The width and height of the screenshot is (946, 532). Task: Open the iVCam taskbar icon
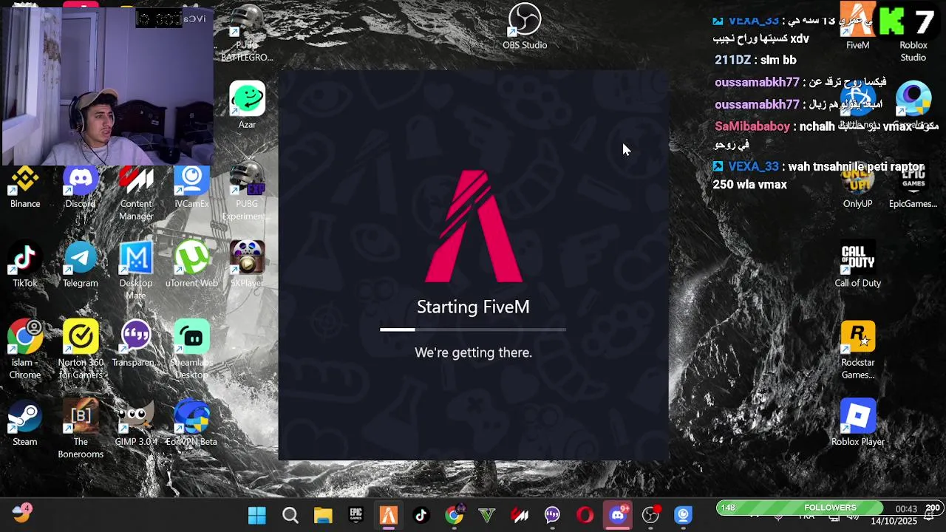point(684,515)
